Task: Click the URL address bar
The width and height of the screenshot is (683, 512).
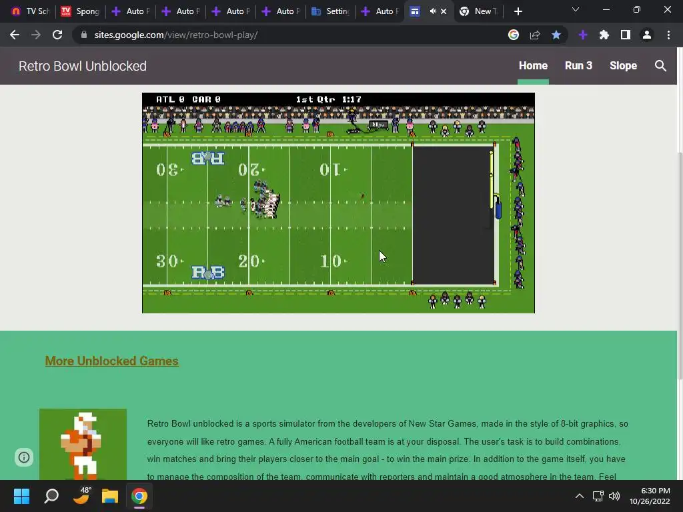Action: (x=287, y=35)
